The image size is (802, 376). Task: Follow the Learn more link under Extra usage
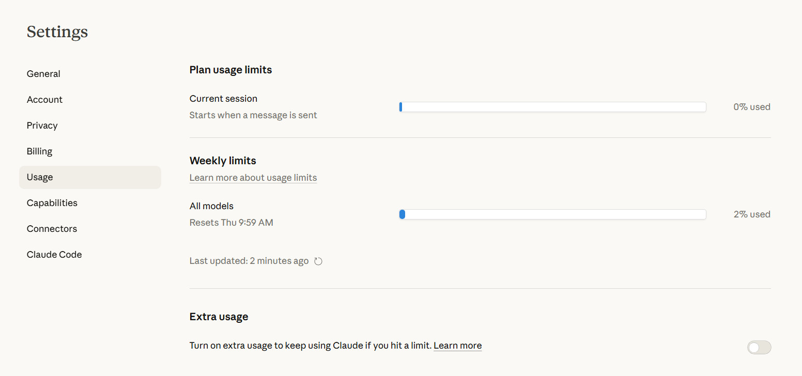[x=457, y=346]
